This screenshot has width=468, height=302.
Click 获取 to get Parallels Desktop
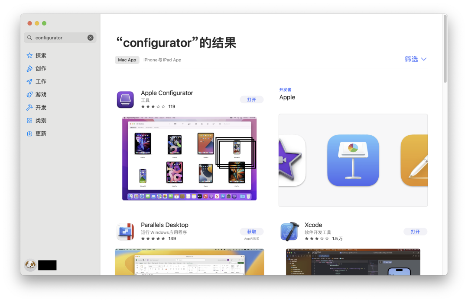(x=251, y=232)
